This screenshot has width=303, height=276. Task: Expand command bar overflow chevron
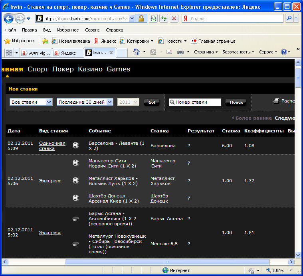pos(298,49)
